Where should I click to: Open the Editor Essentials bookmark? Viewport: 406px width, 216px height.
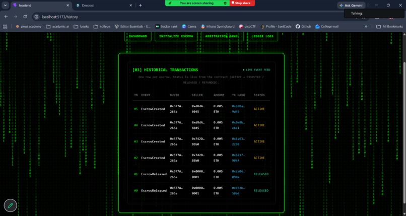[x=132, y=26]
